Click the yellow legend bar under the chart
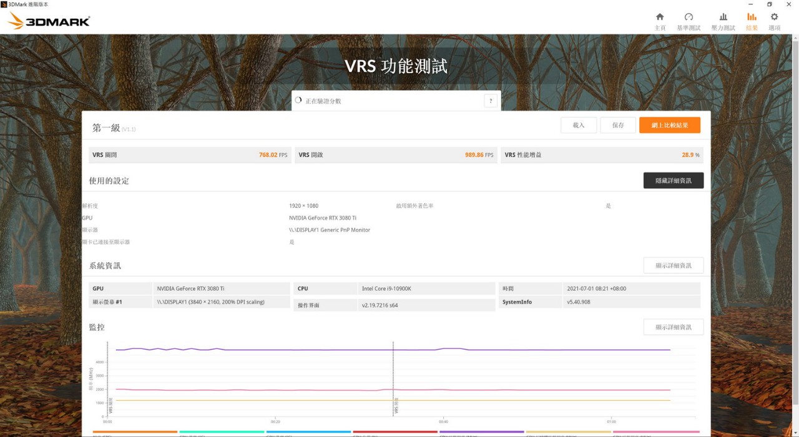This screenshot has width=799, height=437. coord(569,431)
